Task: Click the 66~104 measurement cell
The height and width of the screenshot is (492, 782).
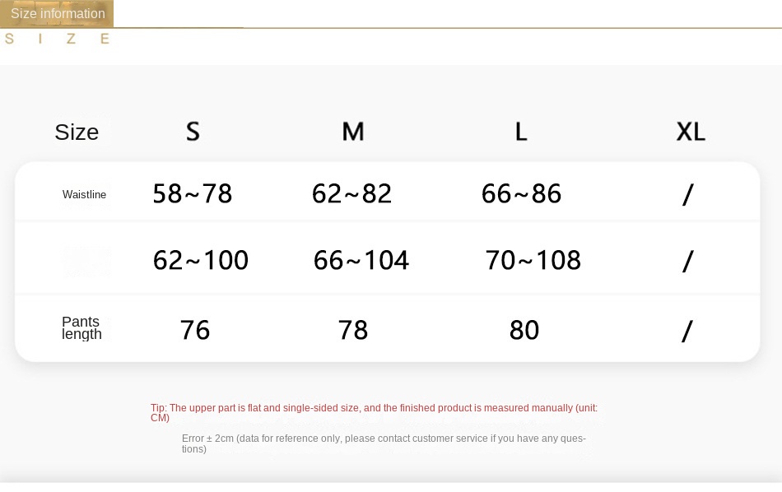Action: pyautogui.click(x=361, y=261)
